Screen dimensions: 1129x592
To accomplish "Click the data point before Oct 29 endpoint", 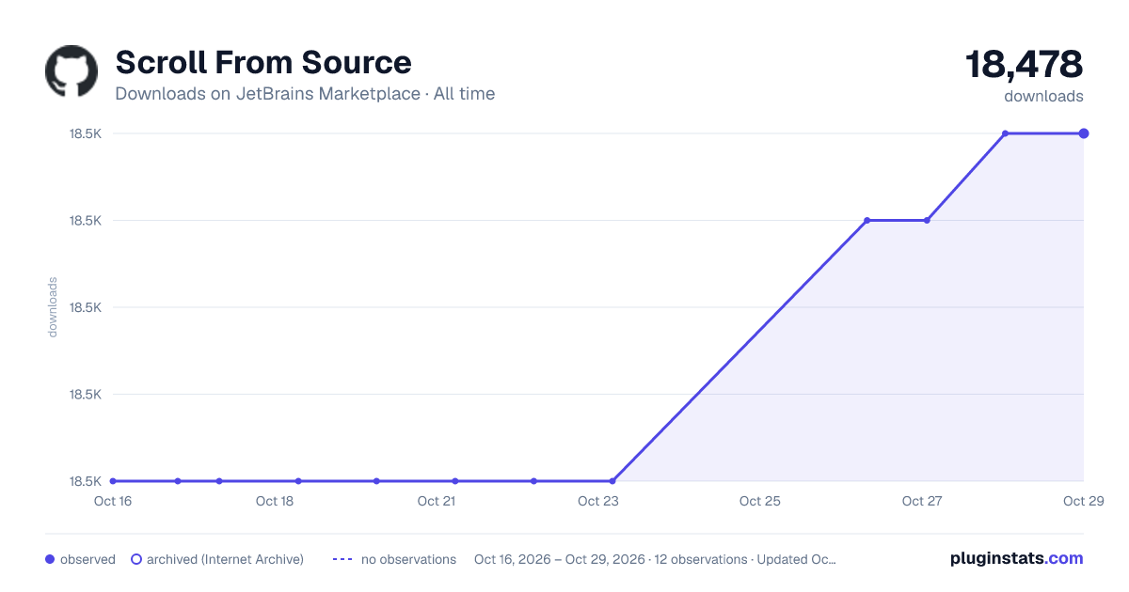I will point(1006,133).
